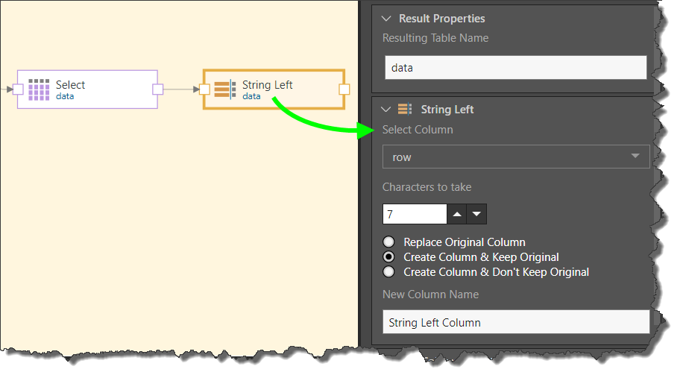Click the Select node input port
Viewport: 683px width, 378px height.
(19, 89)
